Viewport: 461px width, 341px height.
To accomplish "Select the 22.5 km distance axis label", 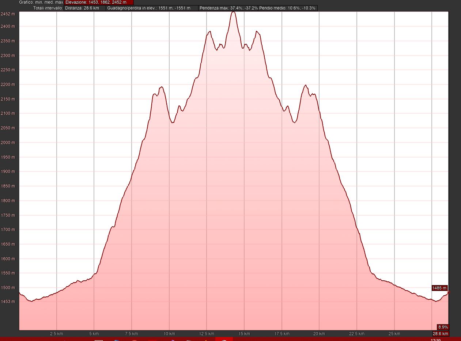I will [356, 334].
